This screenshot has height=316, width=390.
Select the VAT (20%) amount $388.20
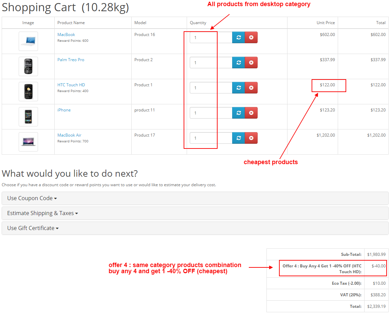coord(378,295)
